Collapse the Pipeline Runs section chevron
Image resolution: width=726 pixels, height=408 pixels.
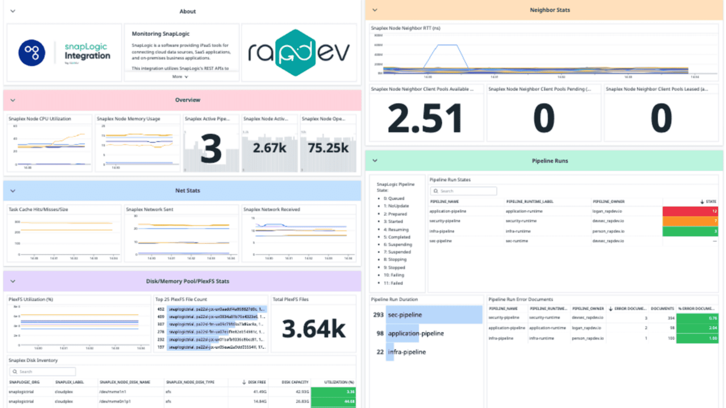pos(375,161)
